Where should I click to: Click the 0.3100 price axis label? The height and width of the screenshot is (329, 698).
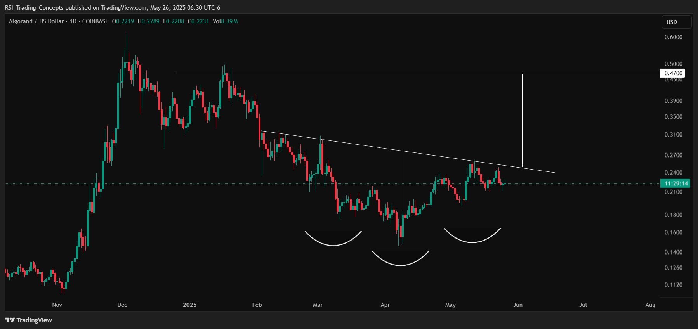point(673,135)
